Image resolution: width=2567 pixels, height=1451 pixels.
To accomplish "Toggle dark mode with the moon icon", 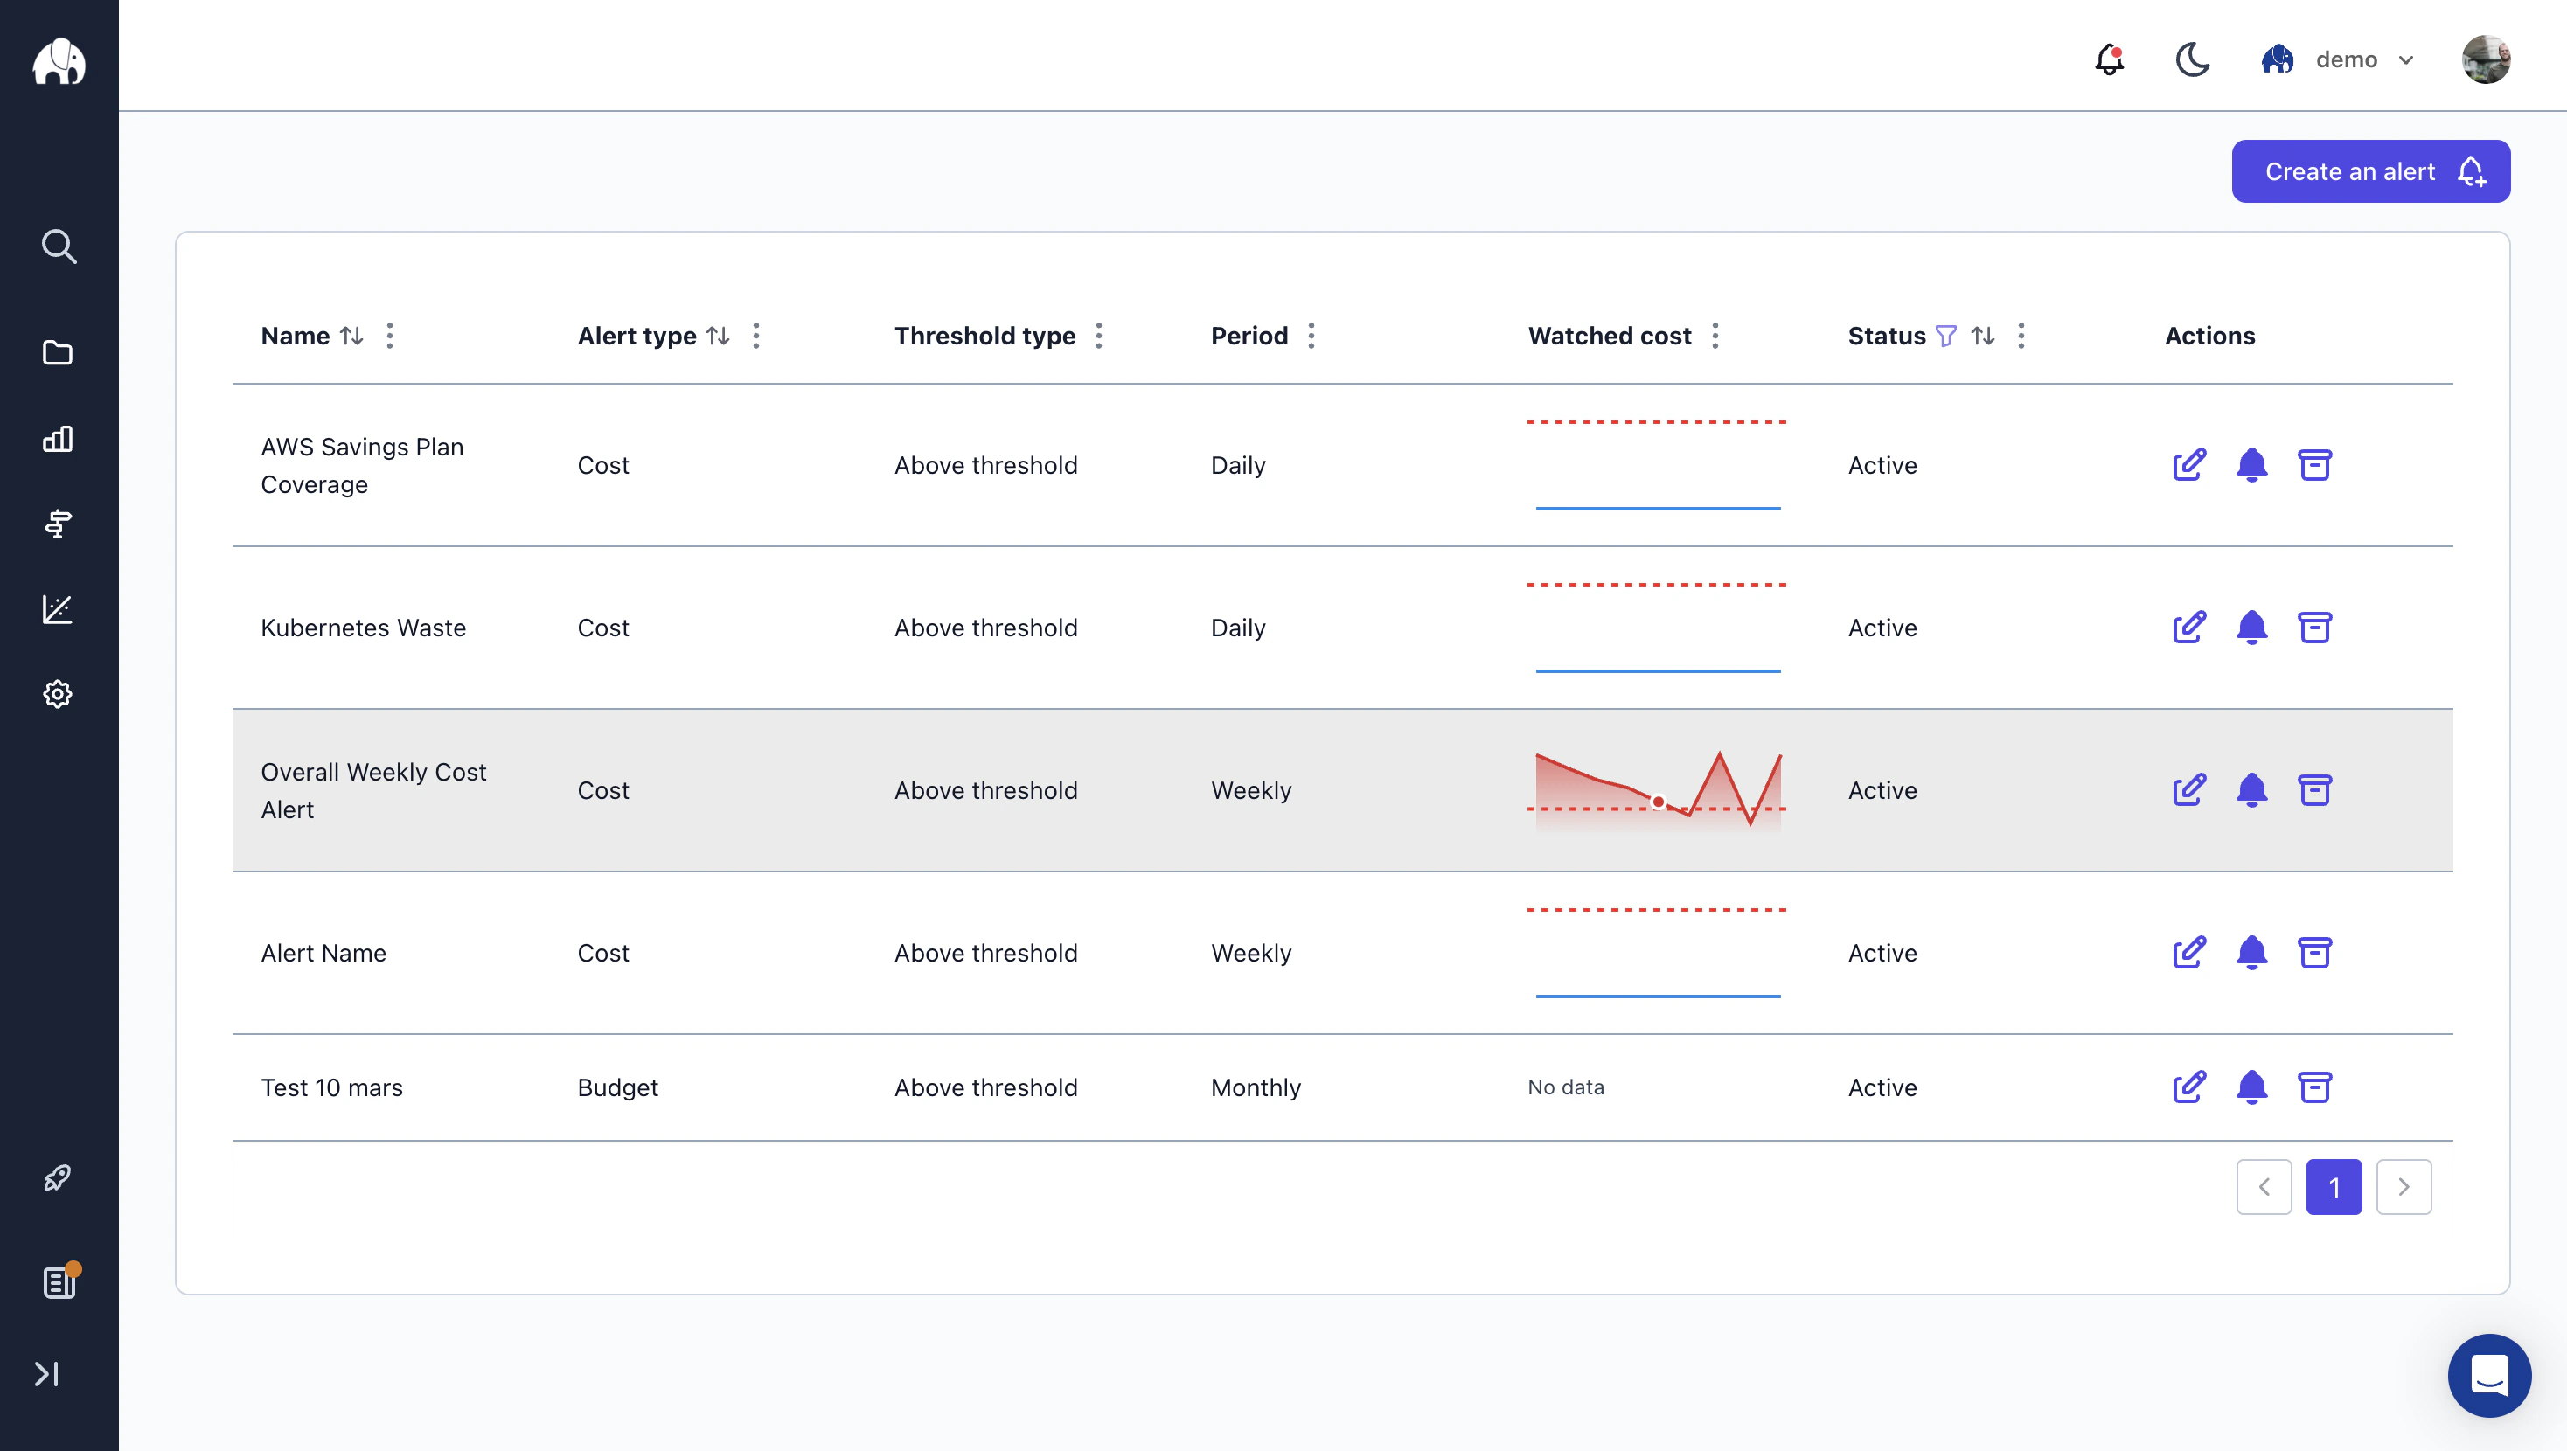I will coord(2191,59).
